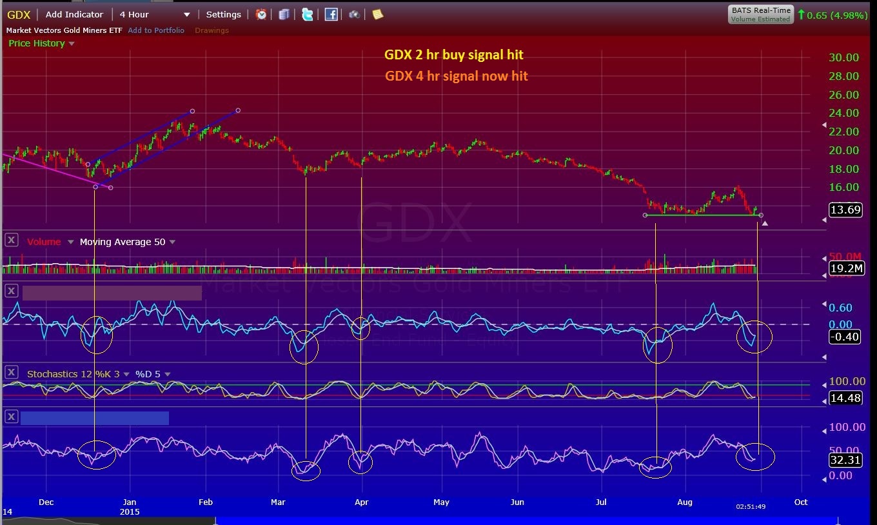Click the bright blue time scrollbar at the bottom
The height and width of the screenshot is (525, 877).
pyautogui.click(x=527, y=520)
